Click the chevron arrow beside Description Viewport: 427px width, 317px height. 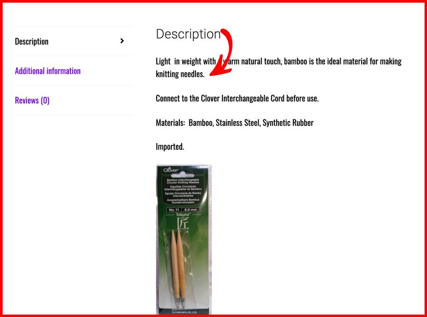122,41
